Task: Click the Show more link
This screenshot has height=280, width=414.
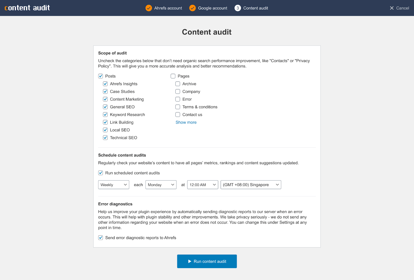Action: pyautogui.click(x=186, y=122)
